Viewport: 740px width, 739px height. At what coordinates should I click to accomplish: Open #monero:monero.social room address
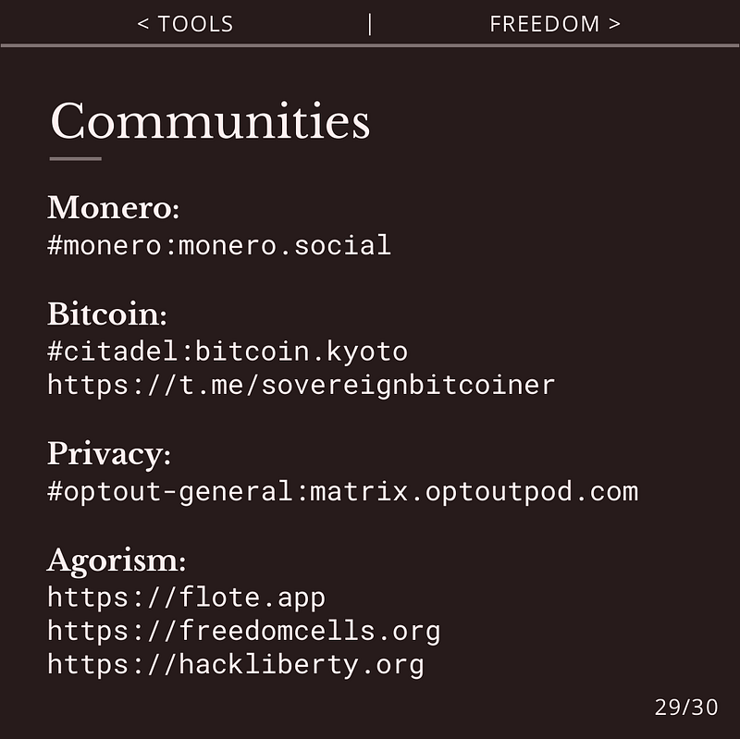click(x=219, y=245)
